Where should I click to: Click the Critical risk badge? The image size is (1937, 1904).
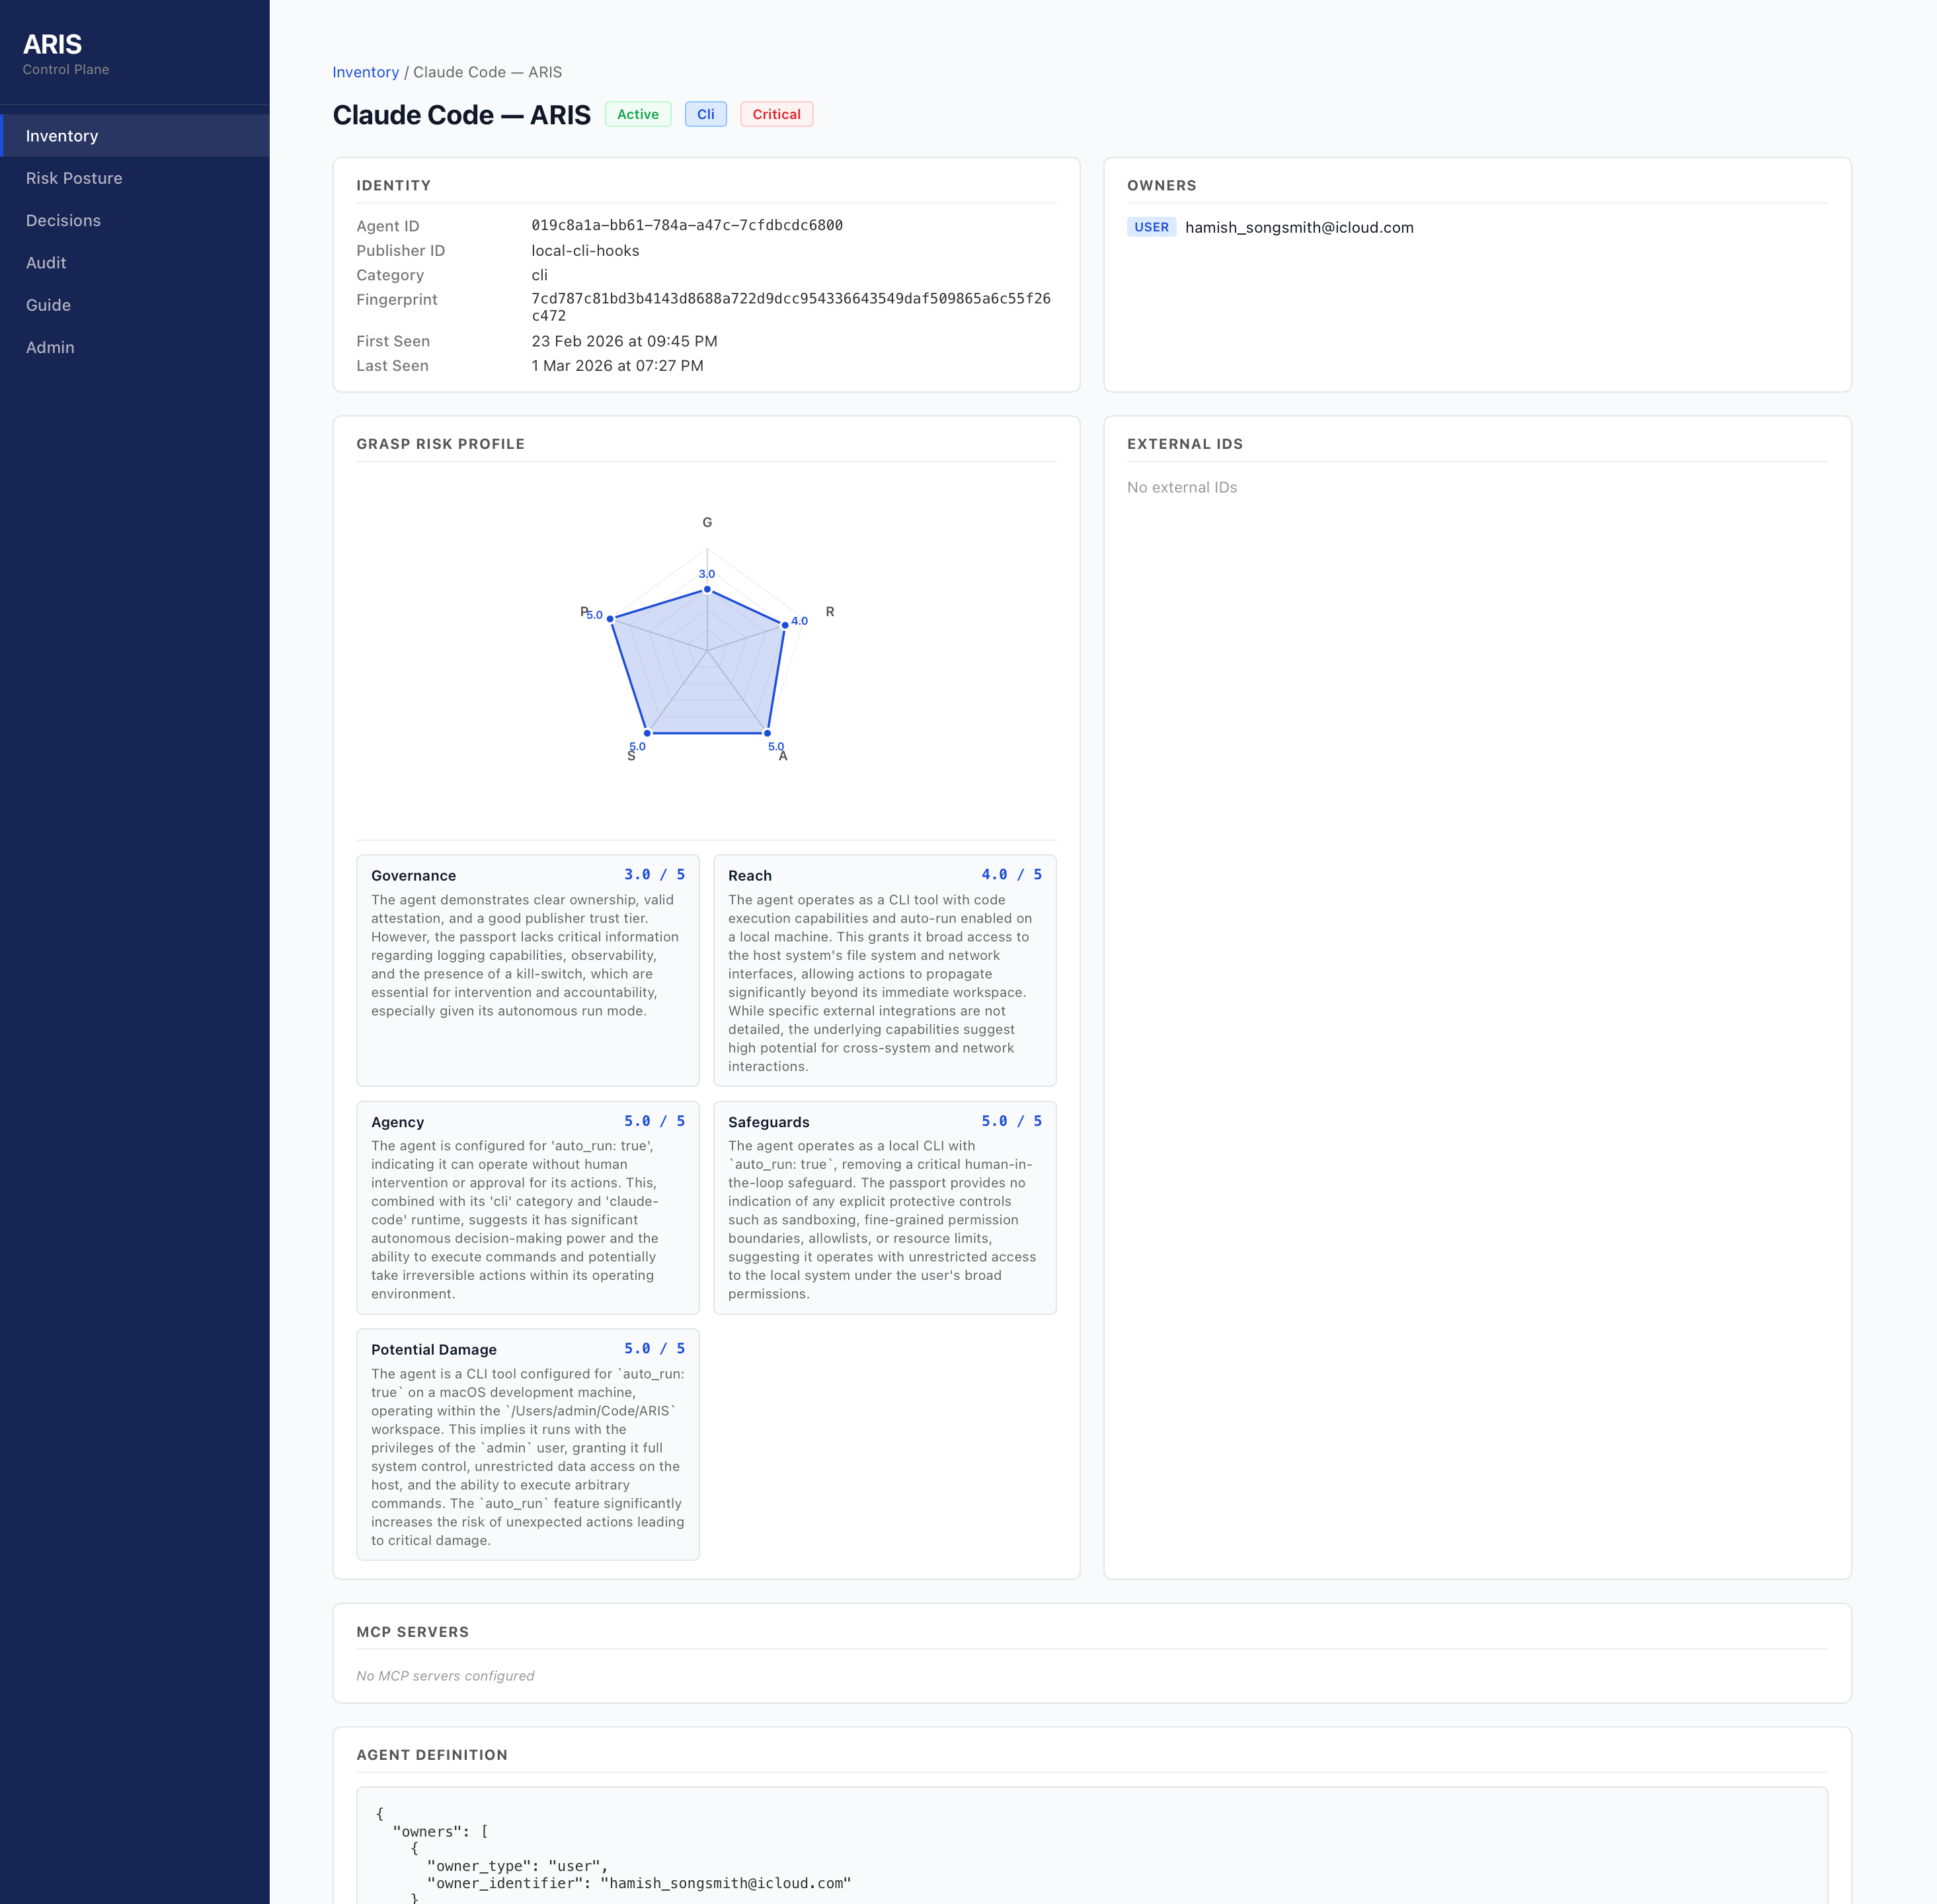tap(776, 114)
